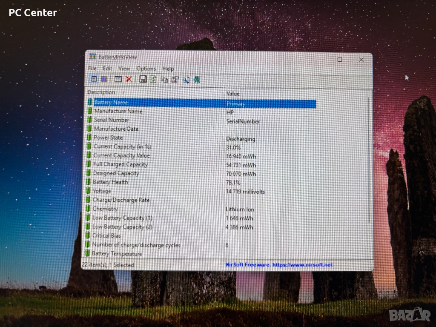Click the Exit icon in the toolbar
The image size is (436, 327).
pyautogui.click(x=196, y=80)
